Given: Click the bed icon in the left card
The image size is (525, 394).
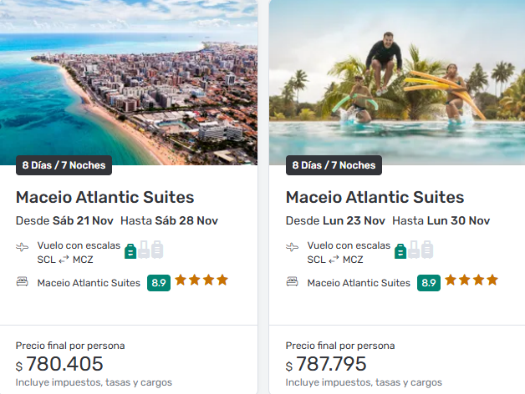Looking at the screenshot, I should click(23, 283).
